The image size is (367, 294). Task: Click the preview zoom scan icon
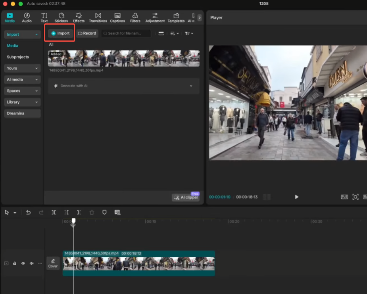pos(355,197)
